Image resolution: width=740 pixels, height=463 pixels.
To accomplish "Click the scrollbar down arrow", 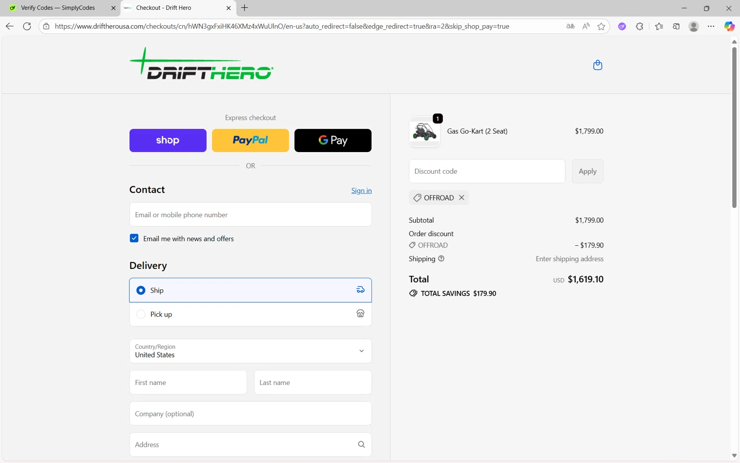I will tap(734, 456).
